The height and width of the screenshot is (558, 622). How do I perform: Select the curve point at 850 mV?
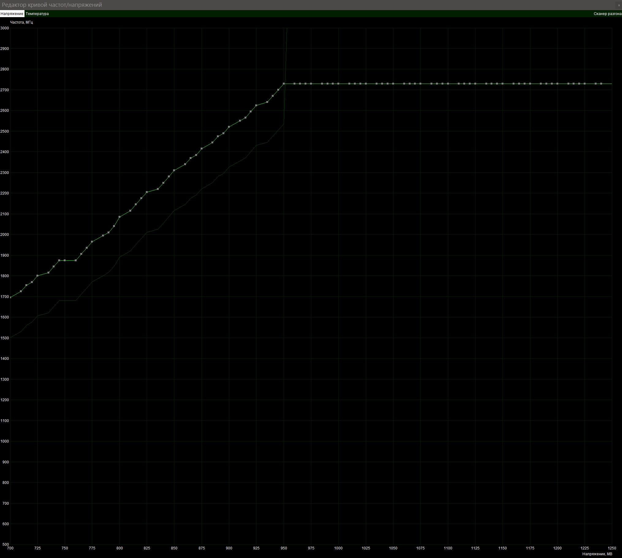[174, 170]
